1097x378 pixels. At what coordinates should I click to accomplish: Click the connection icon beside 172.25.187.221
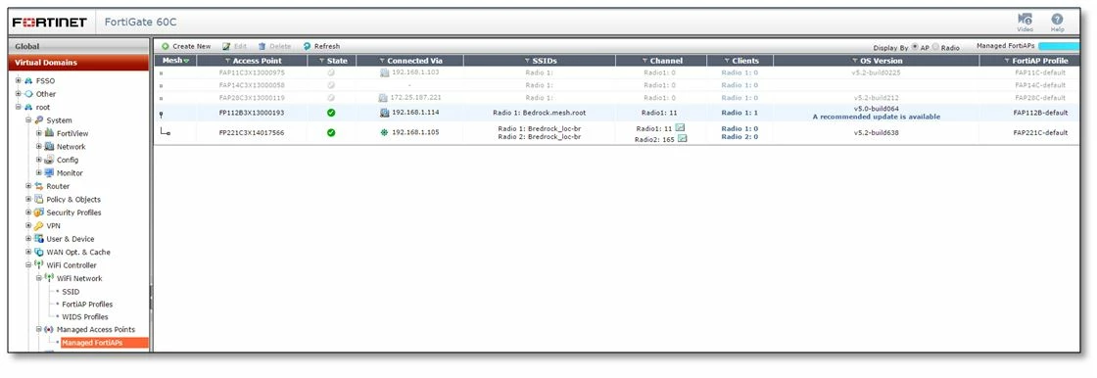[383, 98]
